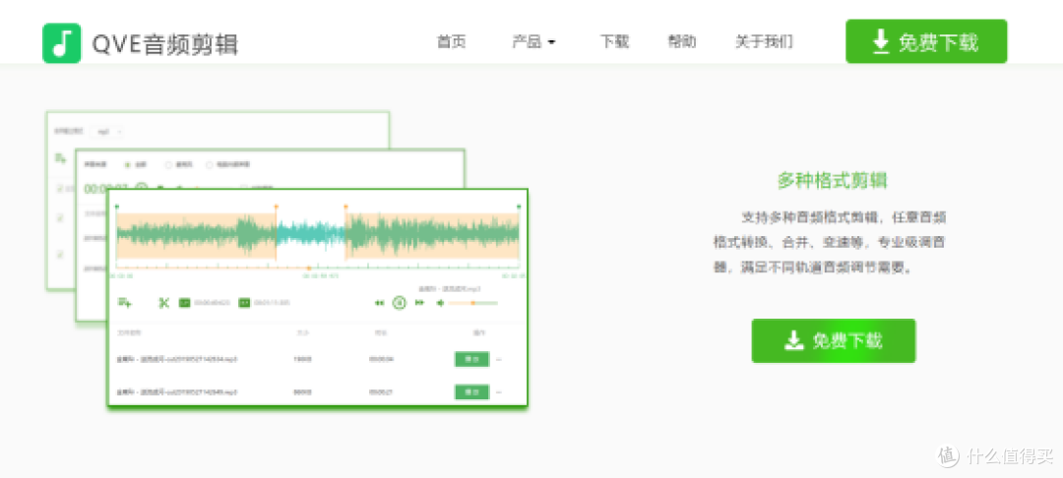
Task: Click the large green 00:00:07 time readout
Action: 105,189
